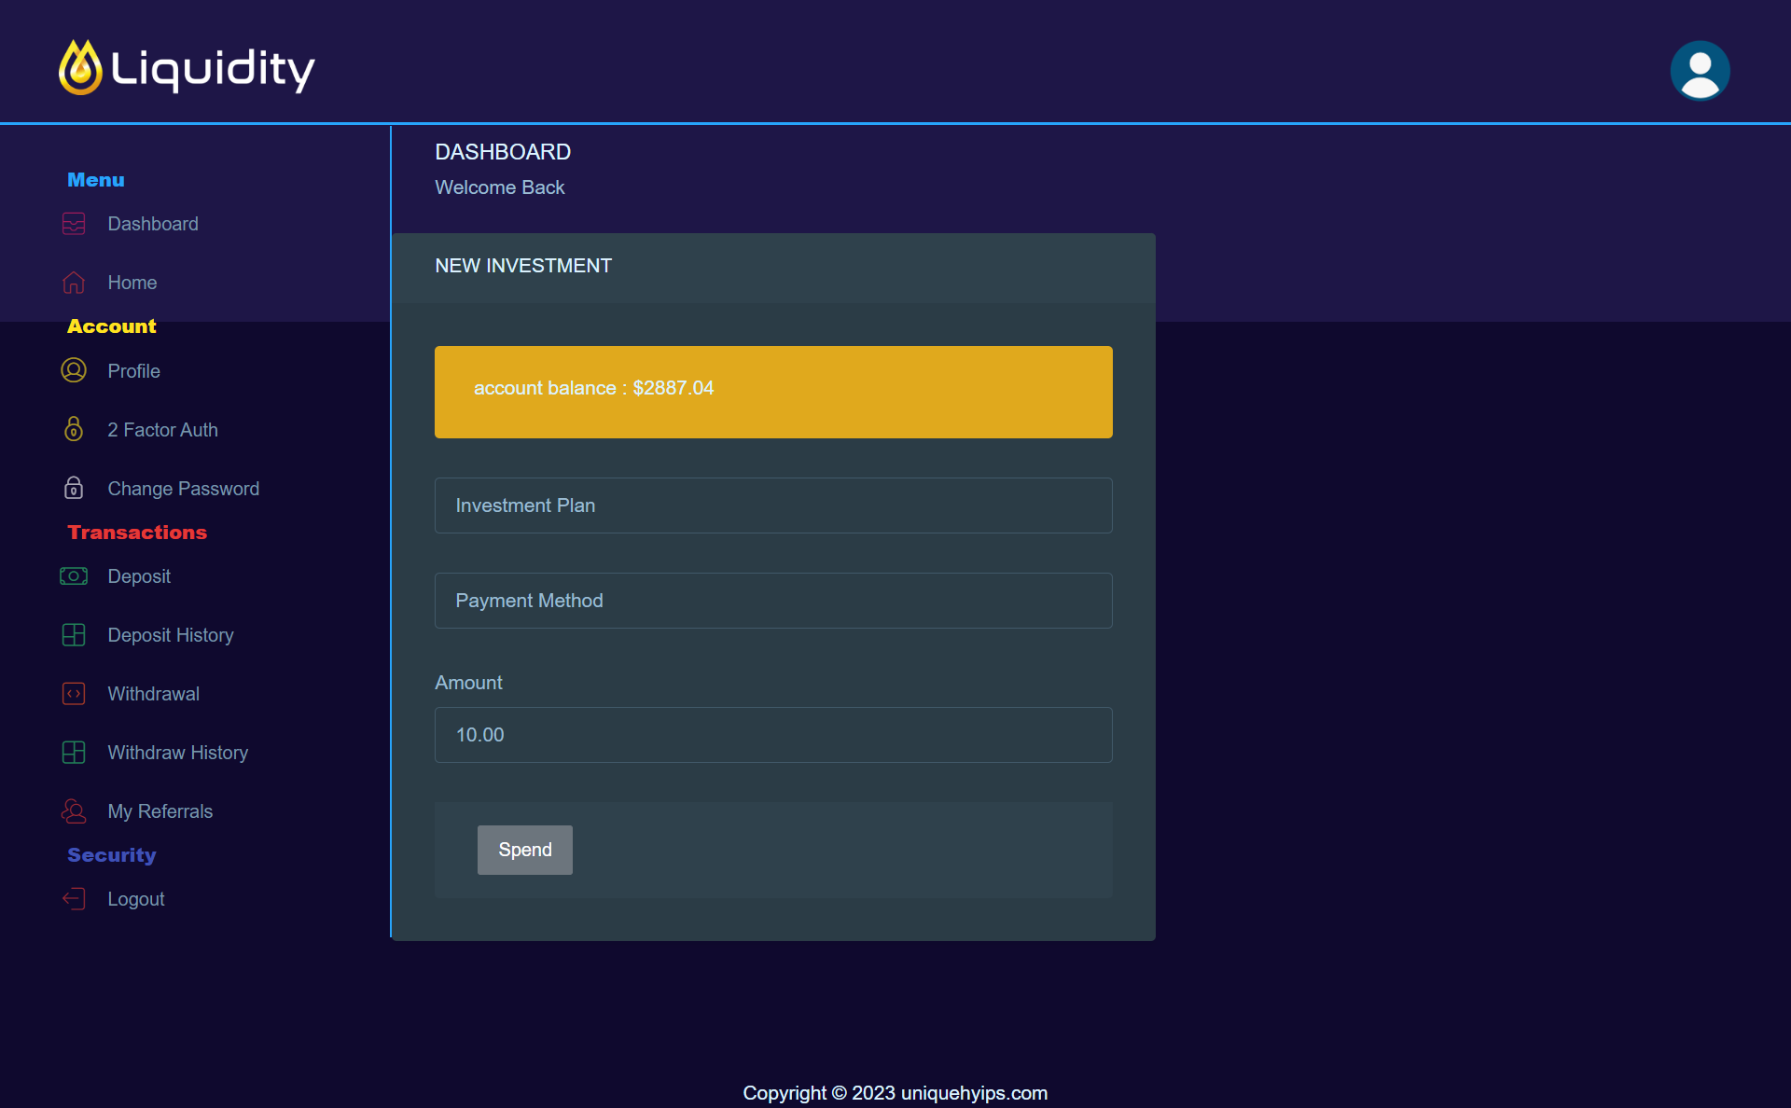Open the user avatar profile icon
This screenshot has width=1791, height=1108.
1700,70
